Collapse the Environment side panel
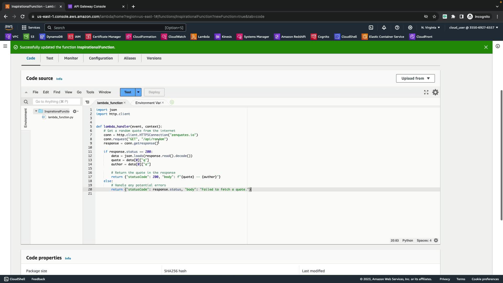 [26, 118]
